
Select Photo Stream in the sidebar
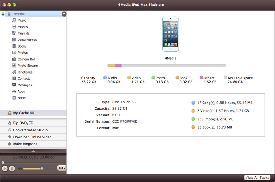tap(27, 66)
